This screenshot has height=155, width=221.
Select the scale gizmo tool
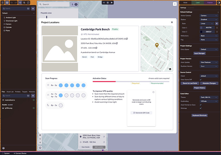point(28,3)
